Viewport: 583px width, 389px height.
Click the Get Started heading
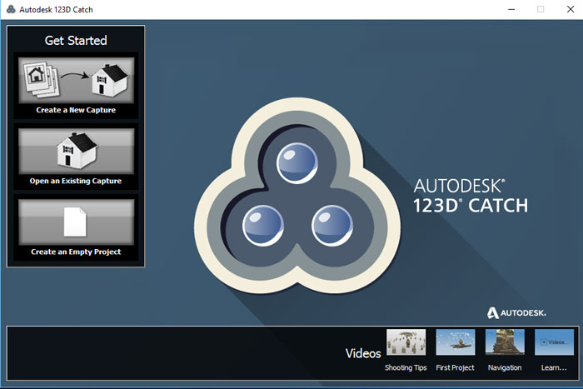[76, 40]
